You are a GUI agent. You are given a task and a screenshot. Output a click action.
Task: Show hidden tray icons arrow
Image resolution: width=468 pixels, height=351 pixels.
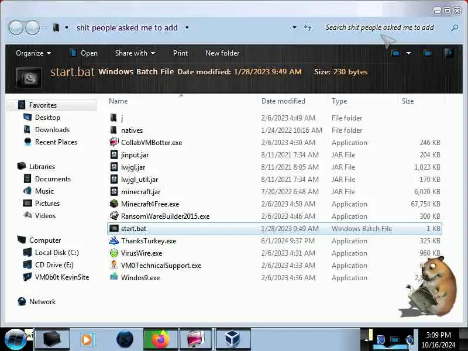(366, 340)
